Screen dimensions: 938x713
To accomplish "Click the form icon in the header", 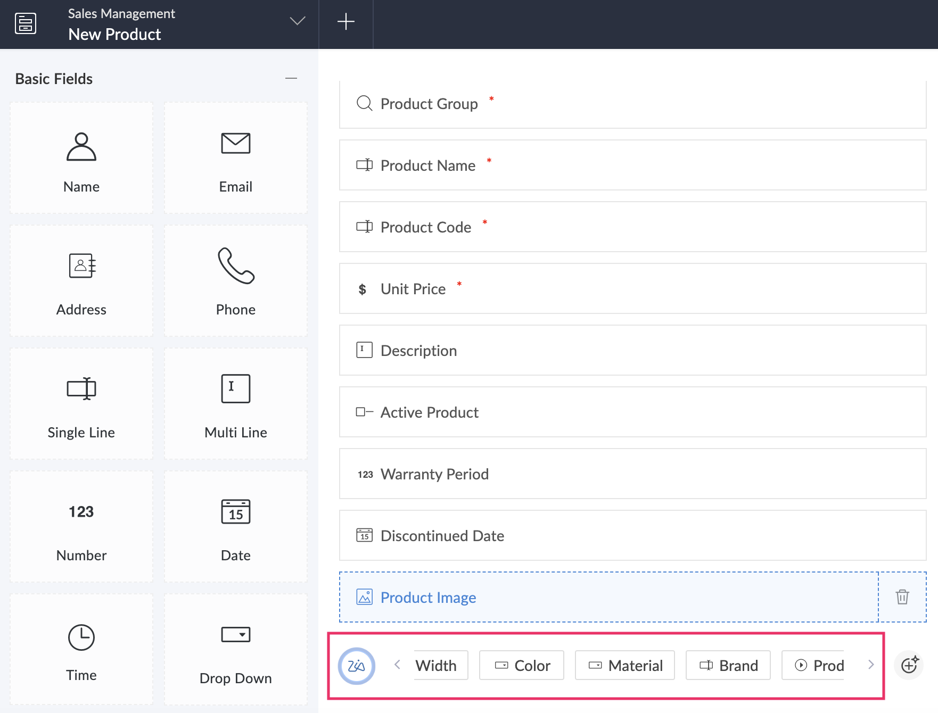I will click(26, 23).
